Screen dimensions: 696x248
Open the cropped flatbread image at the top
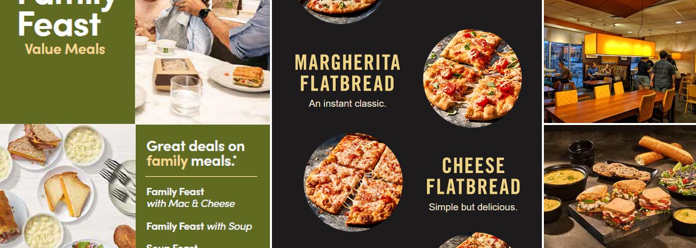click(x=341, y=10)
